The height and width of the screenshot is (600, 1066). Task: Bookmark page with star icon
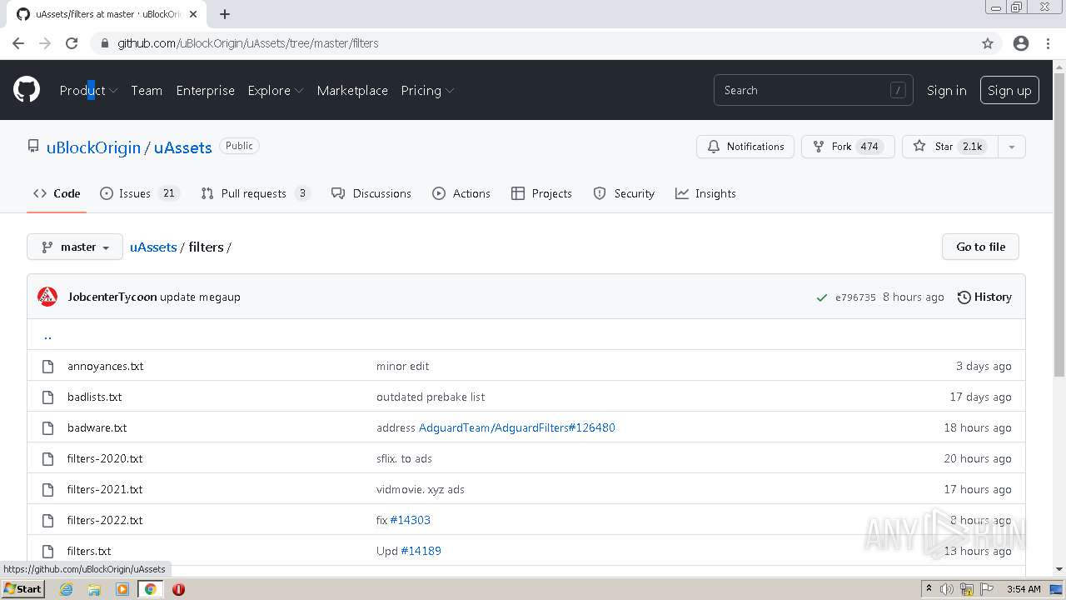click(988, 43)
